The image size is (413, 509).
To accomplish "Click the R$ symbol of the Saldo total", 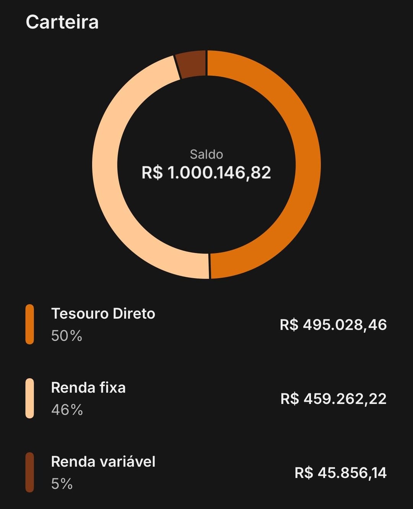I will tap(152, 173).
